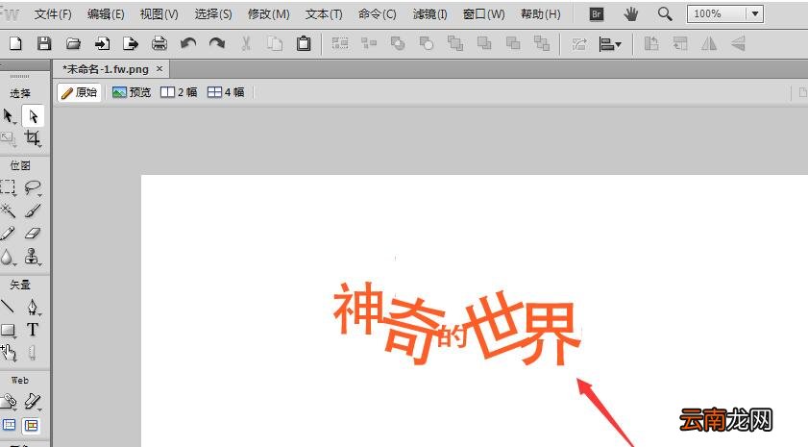Select the Hotspot tool
The image size is (808, 447).
click(x=9, y=401)
